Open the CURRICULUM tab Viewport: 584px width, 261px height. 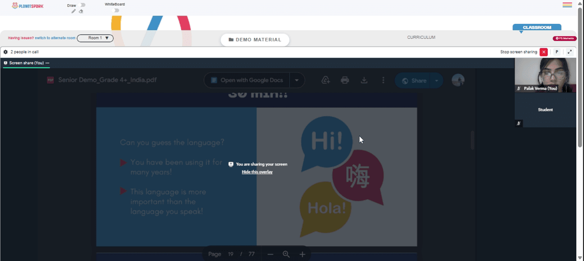click(421, 37)
